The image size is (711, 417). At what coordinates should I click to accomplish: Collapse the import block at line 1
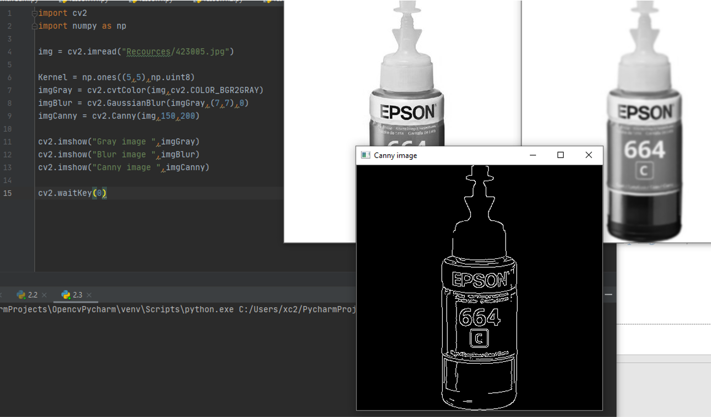pyautogui.click(x=35, y=13)
